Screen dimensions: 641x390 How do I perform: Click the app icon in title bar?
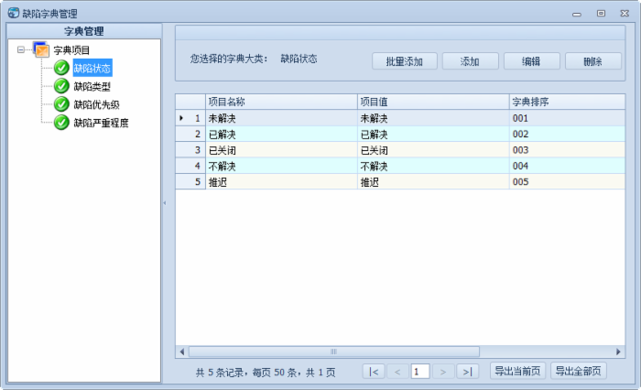coord(13,14)
